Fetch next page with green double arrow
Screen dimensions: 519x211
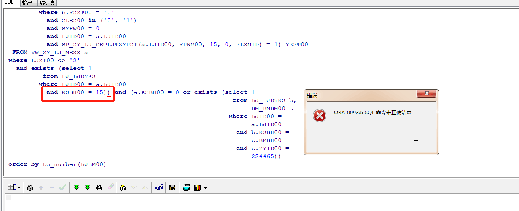coord(76,187)
